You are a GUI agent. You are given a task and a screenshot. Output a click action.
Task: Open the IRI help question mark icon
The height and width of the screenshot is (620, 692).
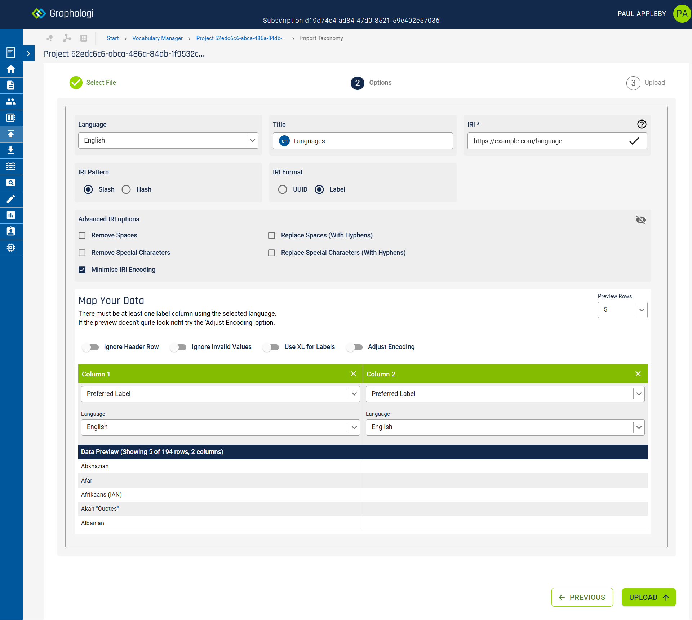(x=642, y=124)
